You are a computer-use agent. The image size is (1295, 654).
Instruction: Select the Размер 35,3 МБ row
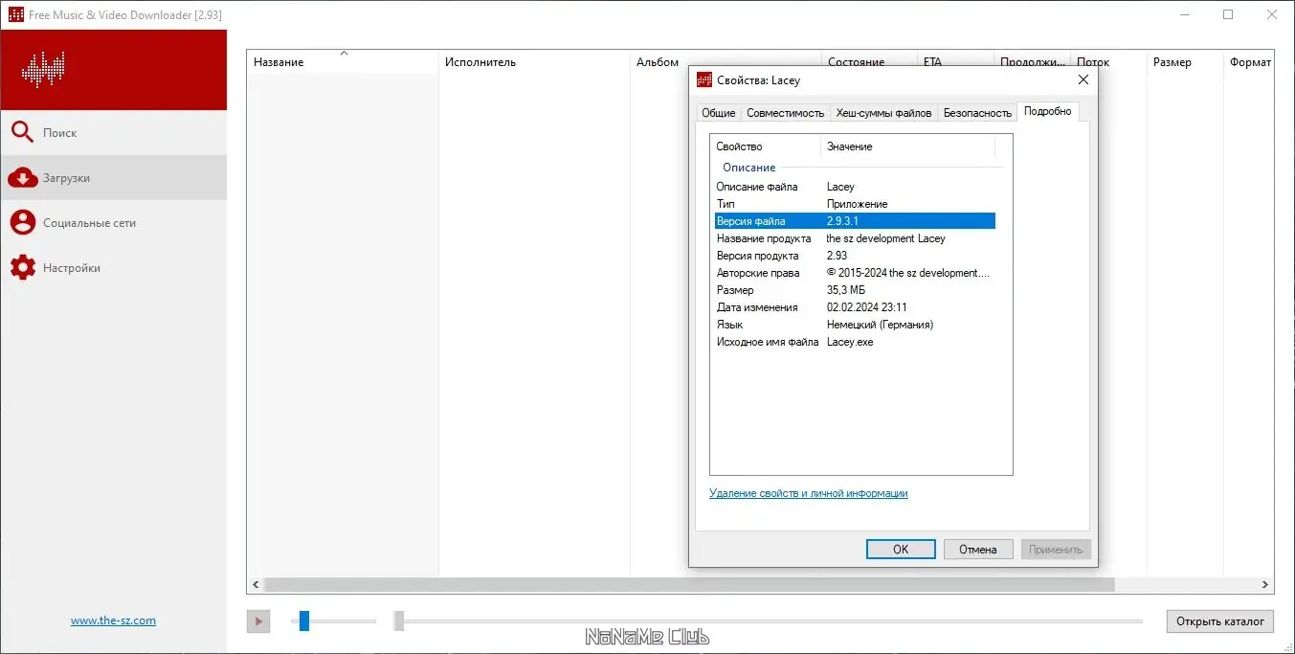click(x=855, y=290)
